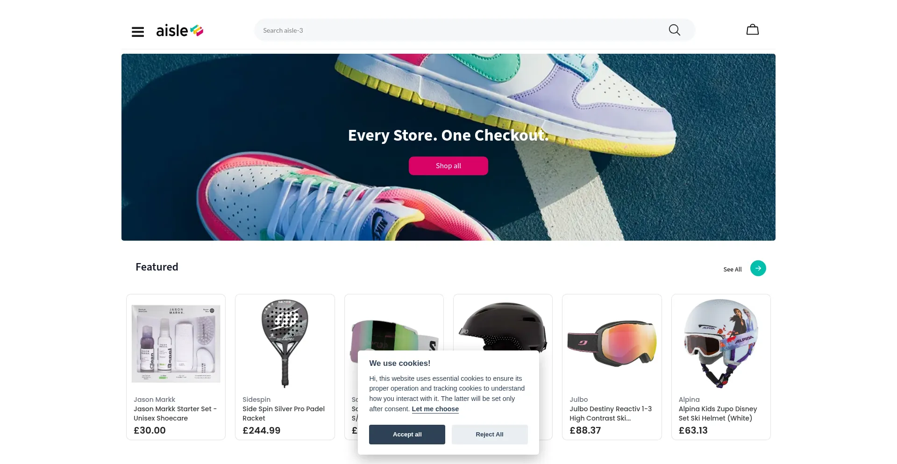Click the aisle logo
Image resolution: width=897 pixels, height=464 pixels.
click(180, 31)
